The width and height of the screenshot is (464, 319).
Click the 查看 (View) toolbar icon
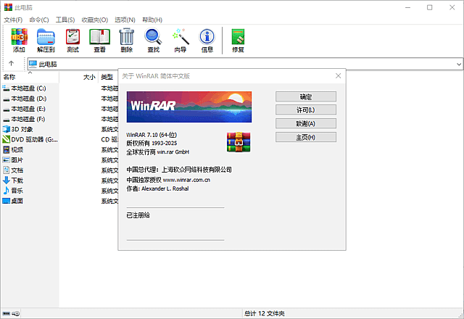pyautogui.click(x=99, y=39)
